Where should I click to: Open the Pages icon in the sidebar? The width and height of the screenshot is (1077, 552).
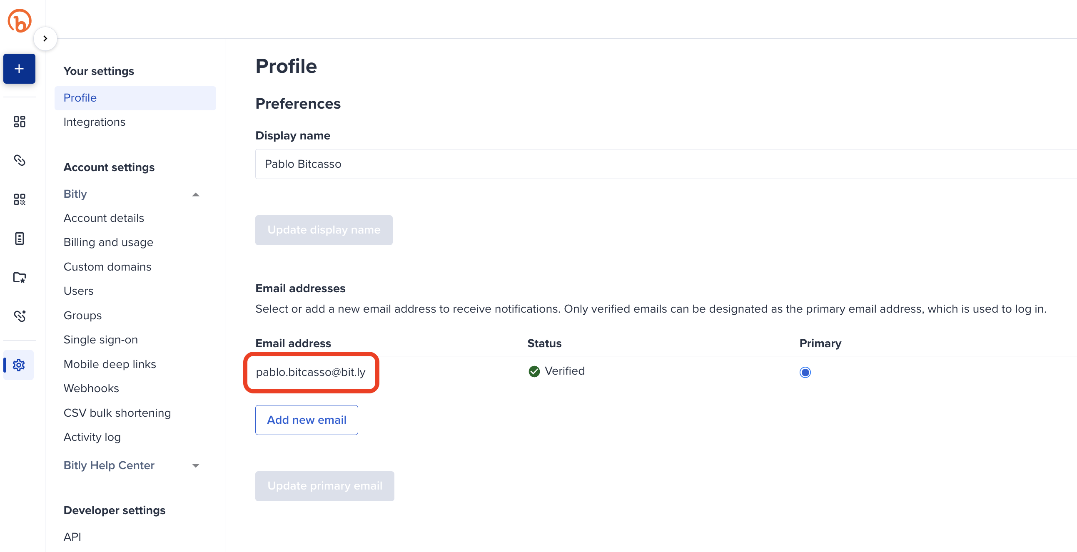click(19, 238)
